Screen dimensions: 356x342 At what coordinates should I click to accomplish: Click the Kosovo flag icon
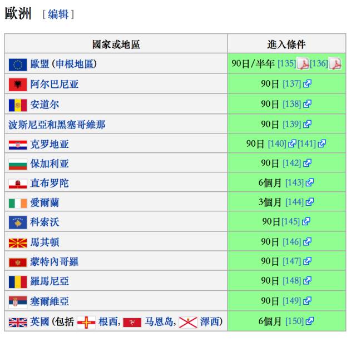[x=18, y=222]
